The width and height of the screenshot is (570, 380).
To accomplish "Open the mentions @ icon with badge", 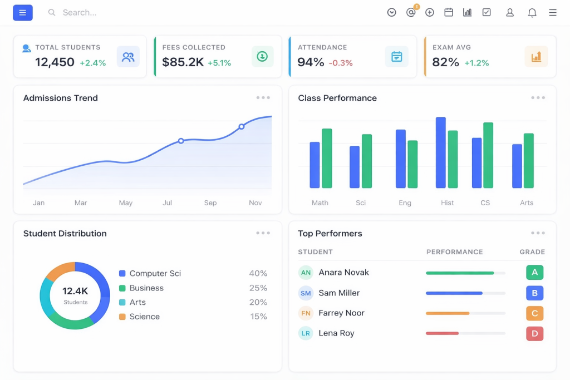I will point(411,12).
